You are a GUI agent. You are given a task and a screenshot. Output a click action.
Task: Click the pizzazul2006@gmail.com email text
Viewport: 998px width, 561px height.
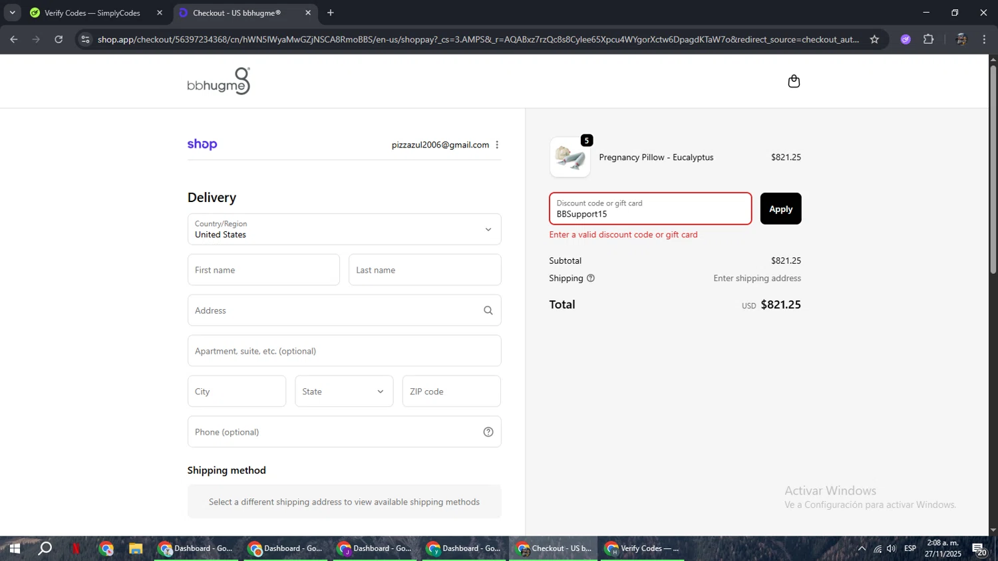coord(440,145)
